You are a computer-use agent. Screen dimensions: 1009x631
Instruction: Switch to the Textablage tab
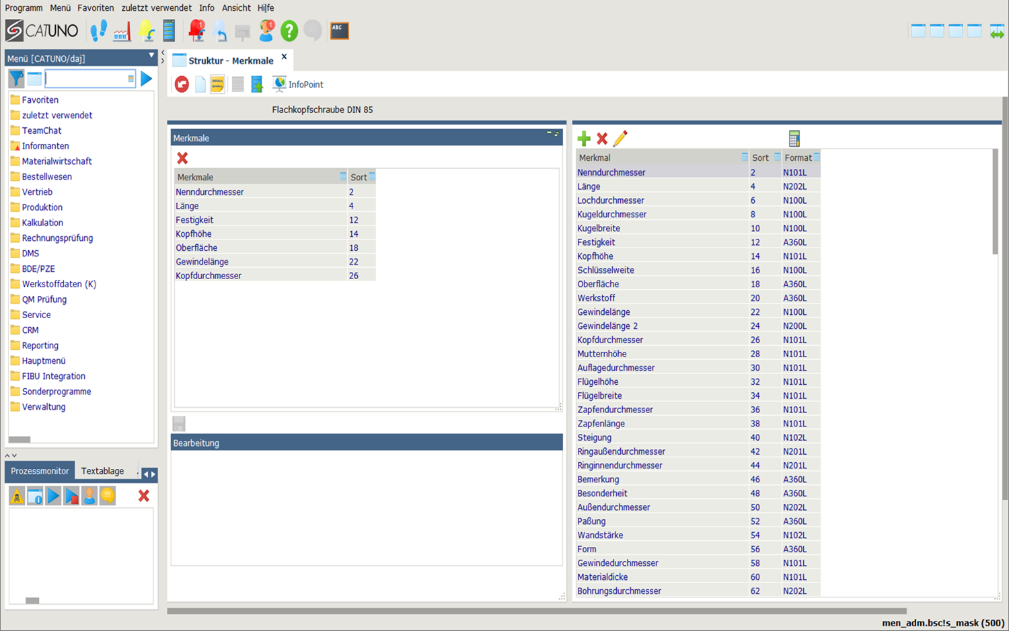click(102, 471)
